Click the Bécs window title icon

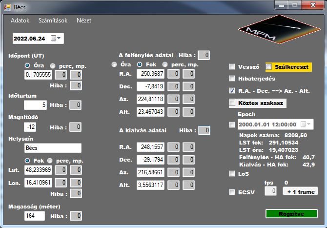pos(7,7)
